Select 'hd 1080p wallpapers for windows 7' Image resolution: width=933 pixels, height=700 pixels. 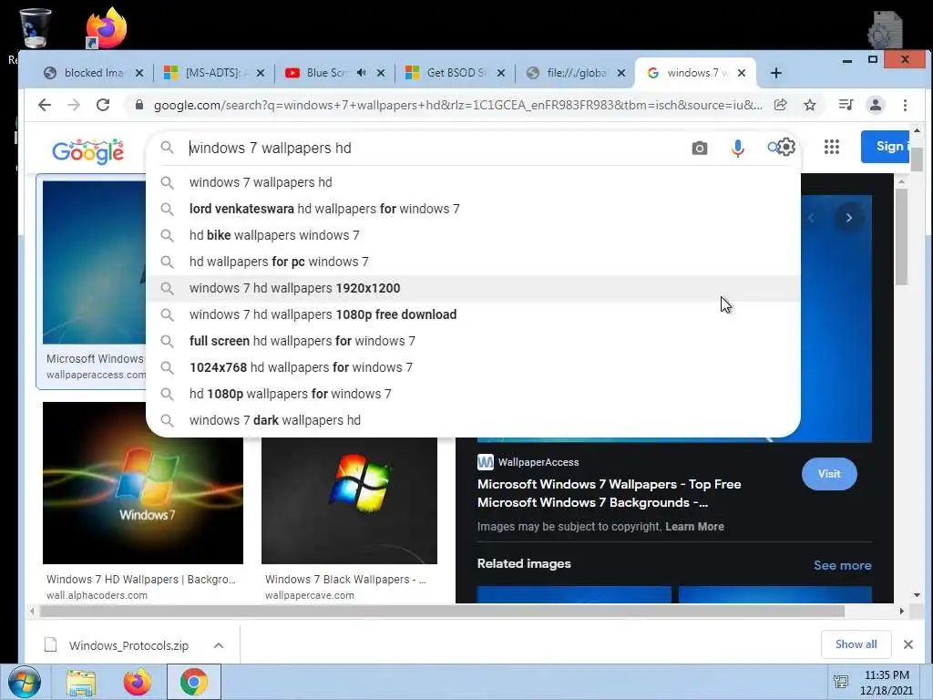(x=473, y=394)
